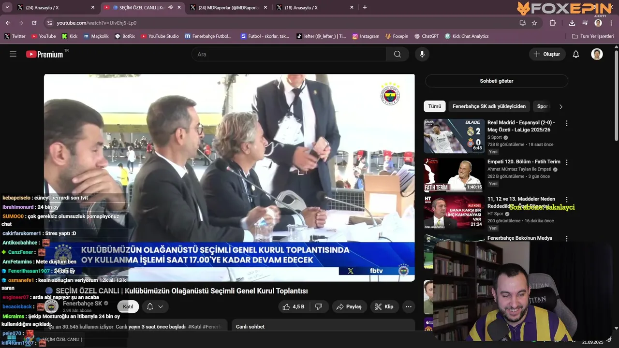Bookmark this page with the star icon
619x348 pixels.
(x=534, y=23)
